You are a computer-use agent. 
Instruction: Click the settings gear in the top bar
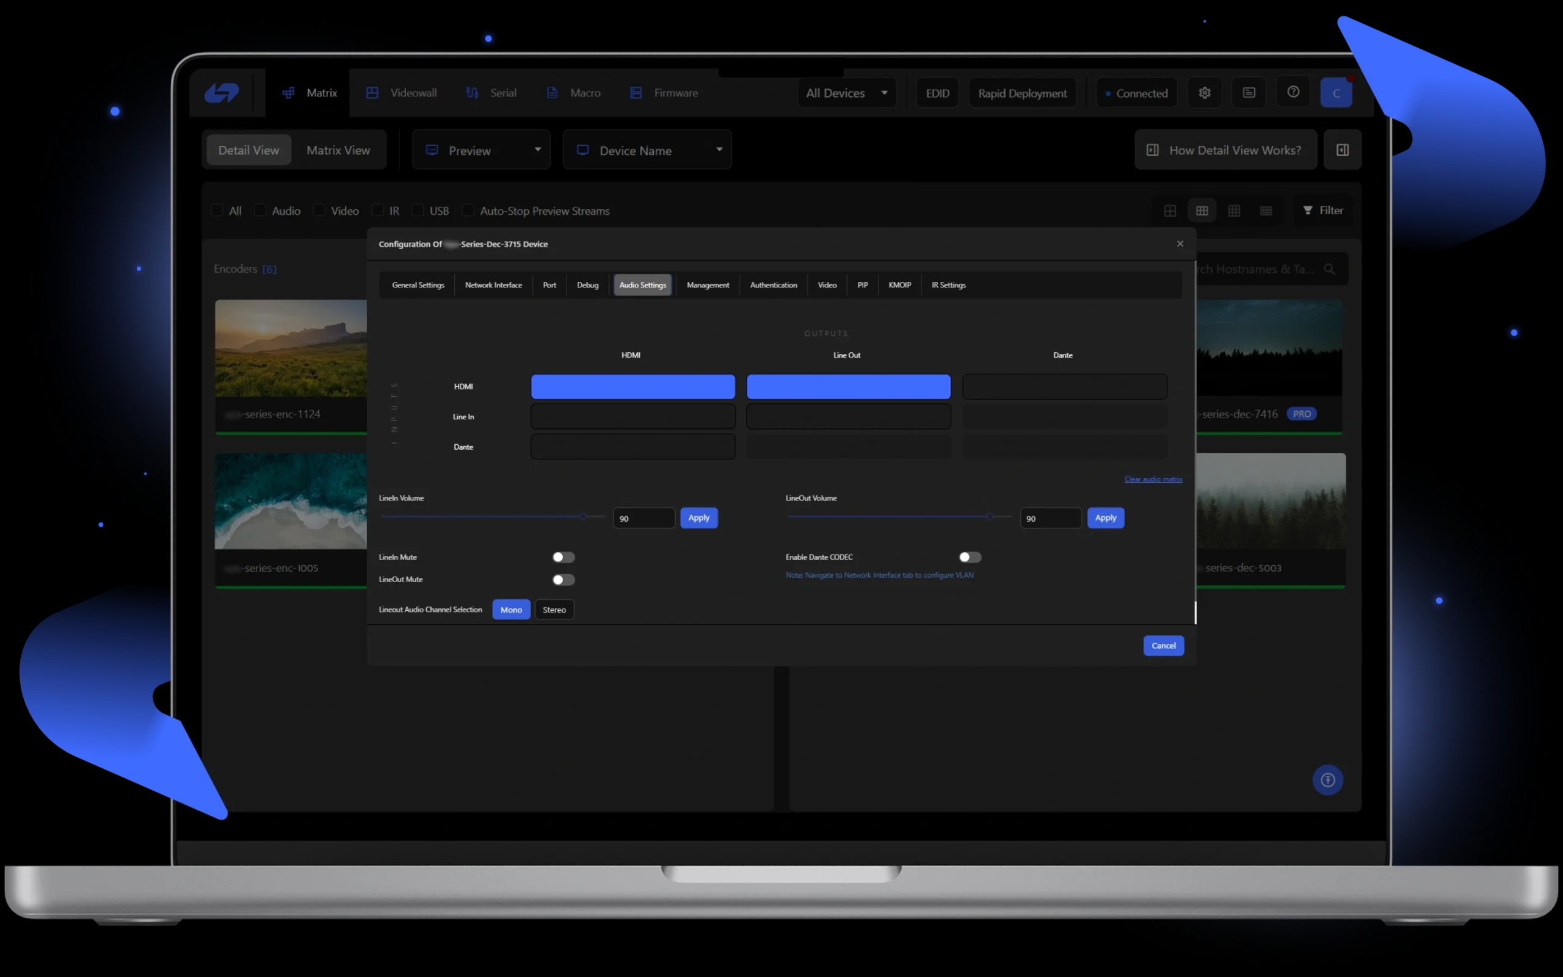click(x=1203, y=92)
